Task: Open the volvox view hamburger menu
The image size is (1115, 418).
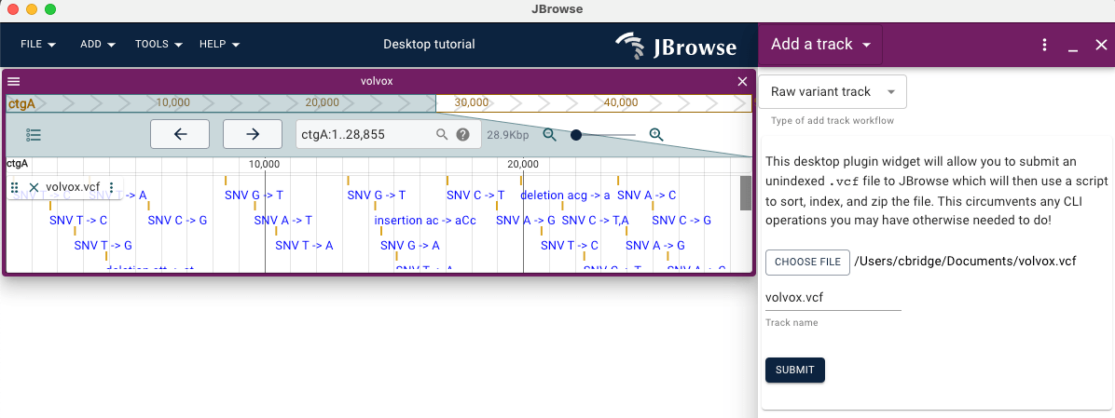Action: coord(13,82)
